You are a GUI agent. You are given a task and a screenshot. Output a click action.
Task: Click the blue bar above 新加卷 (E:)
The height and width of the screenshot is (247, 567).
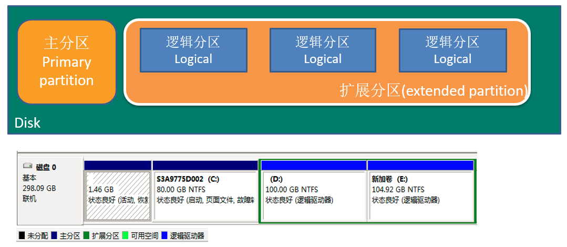420,165
